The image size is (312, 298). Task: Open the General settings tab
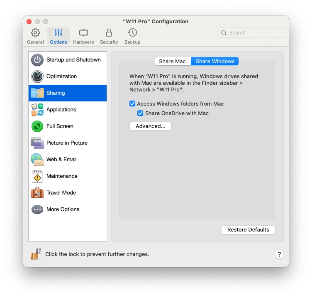tap(35, 36)
